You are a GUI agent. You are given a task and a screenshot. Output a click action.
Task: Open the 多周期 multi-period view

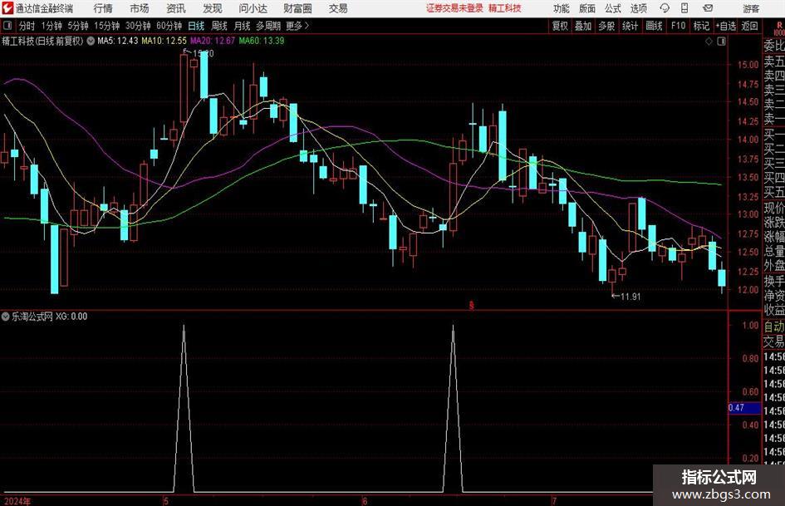point(268,26)
